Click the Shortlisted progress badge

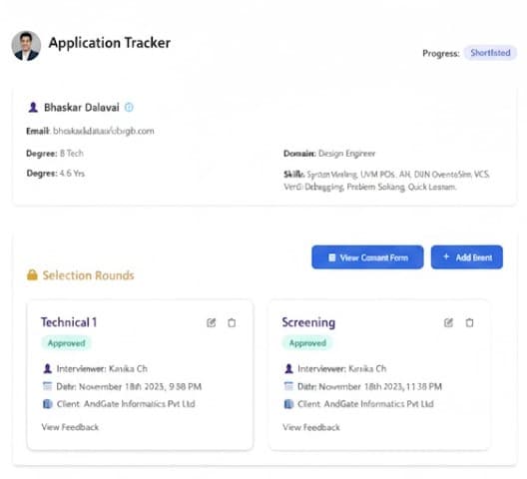490,53
